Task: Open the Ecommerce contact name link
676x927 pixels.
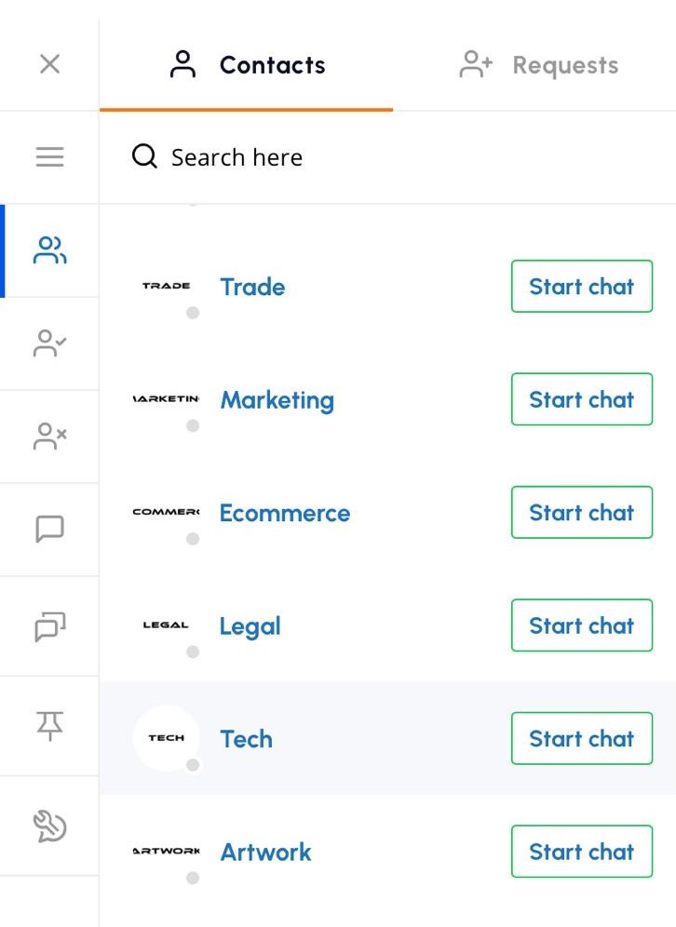Action: [x=285, y=513]
